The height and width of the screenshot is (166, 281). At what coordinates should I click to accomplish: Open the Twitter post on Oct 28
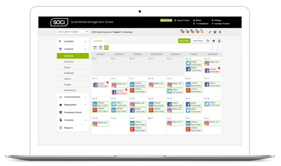(x=213, y=104)
